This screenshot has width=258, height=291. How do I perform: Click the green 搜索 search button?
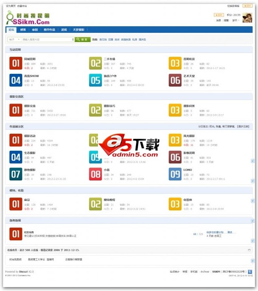[x=83, y=39]
